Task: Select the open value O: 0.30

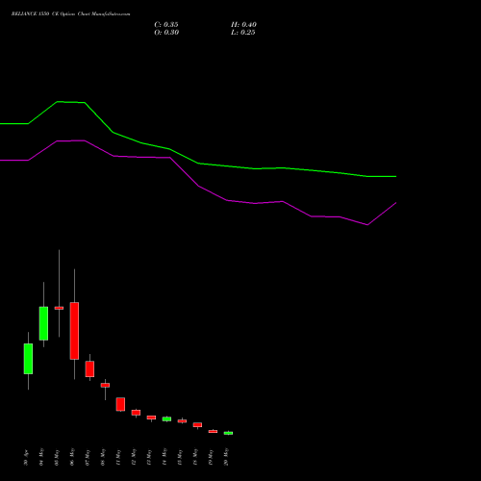Action: [x=166, y=33]
